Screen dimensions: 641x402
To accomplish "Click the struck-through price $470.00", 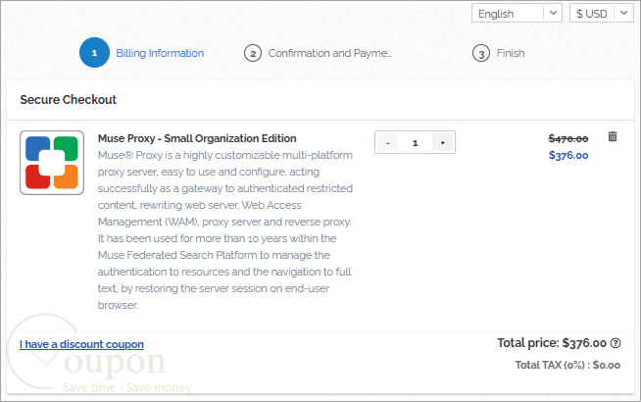I will pyautogui.click(x=568, y=139).
